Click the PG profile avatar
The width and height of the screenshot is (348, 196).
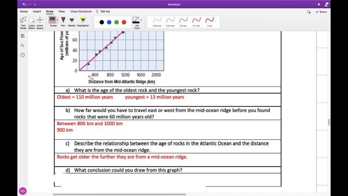(x=23, y=191)
